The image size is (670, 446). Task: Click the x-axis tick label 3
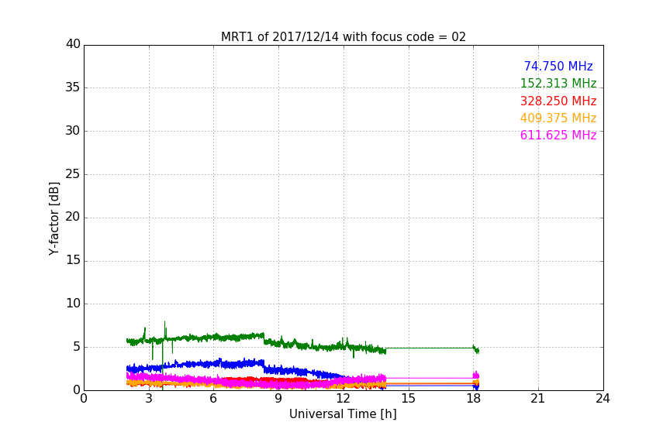[149, 399]
